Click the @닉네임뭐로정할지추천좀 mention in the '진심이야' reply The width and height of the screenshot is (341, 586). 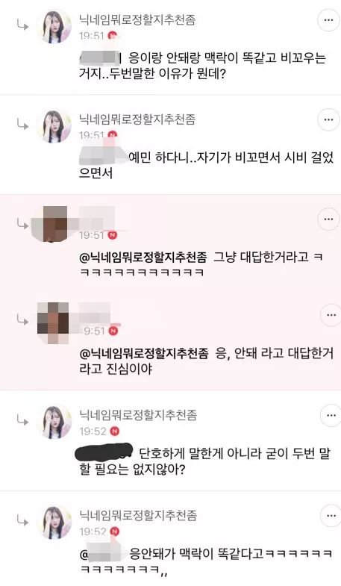tap(144, 353)
